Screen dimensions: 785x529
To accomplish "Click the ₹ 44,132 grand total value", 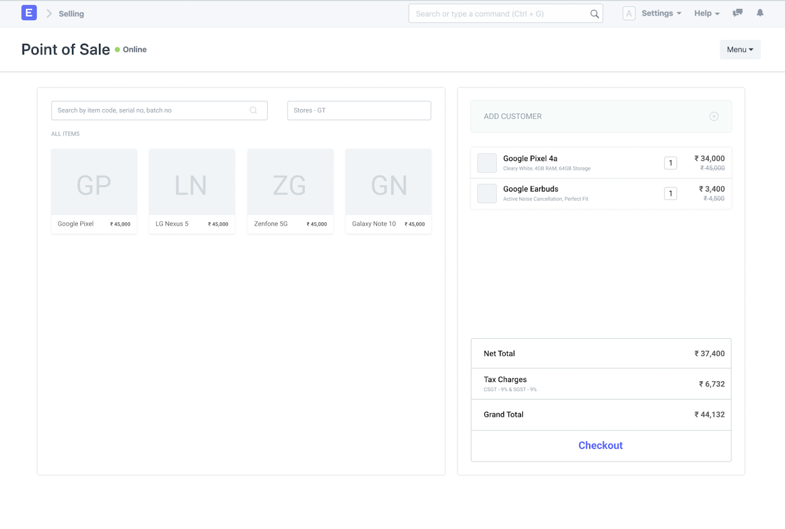I will (x=709, y=414).
